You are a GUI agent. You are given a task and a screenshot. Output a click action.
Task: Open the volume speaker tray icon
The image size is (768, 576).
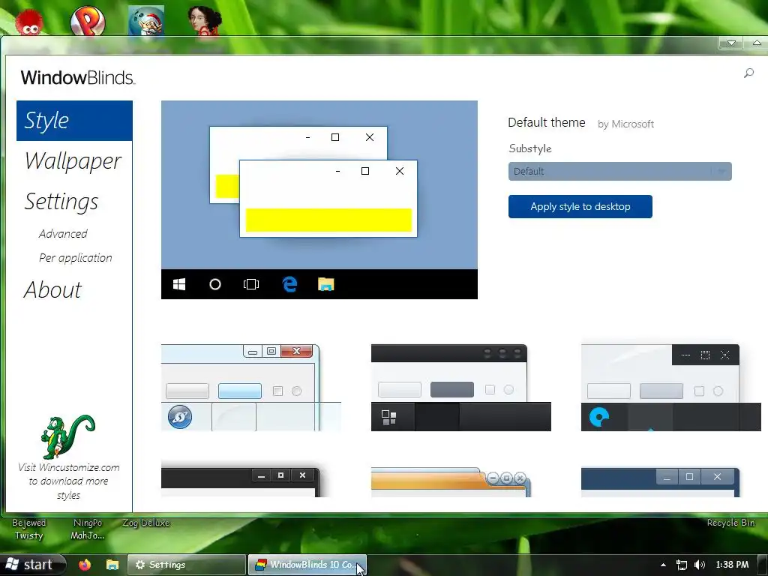[x=700, y=565]
